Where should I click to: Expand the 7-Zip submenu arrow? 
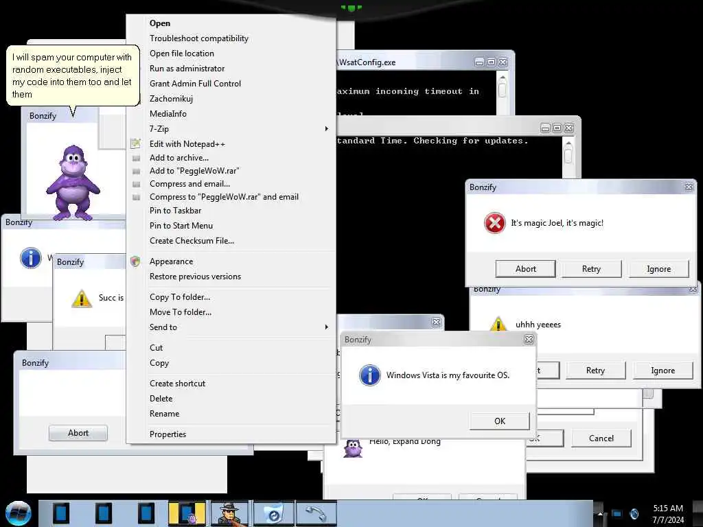point(326,128)
